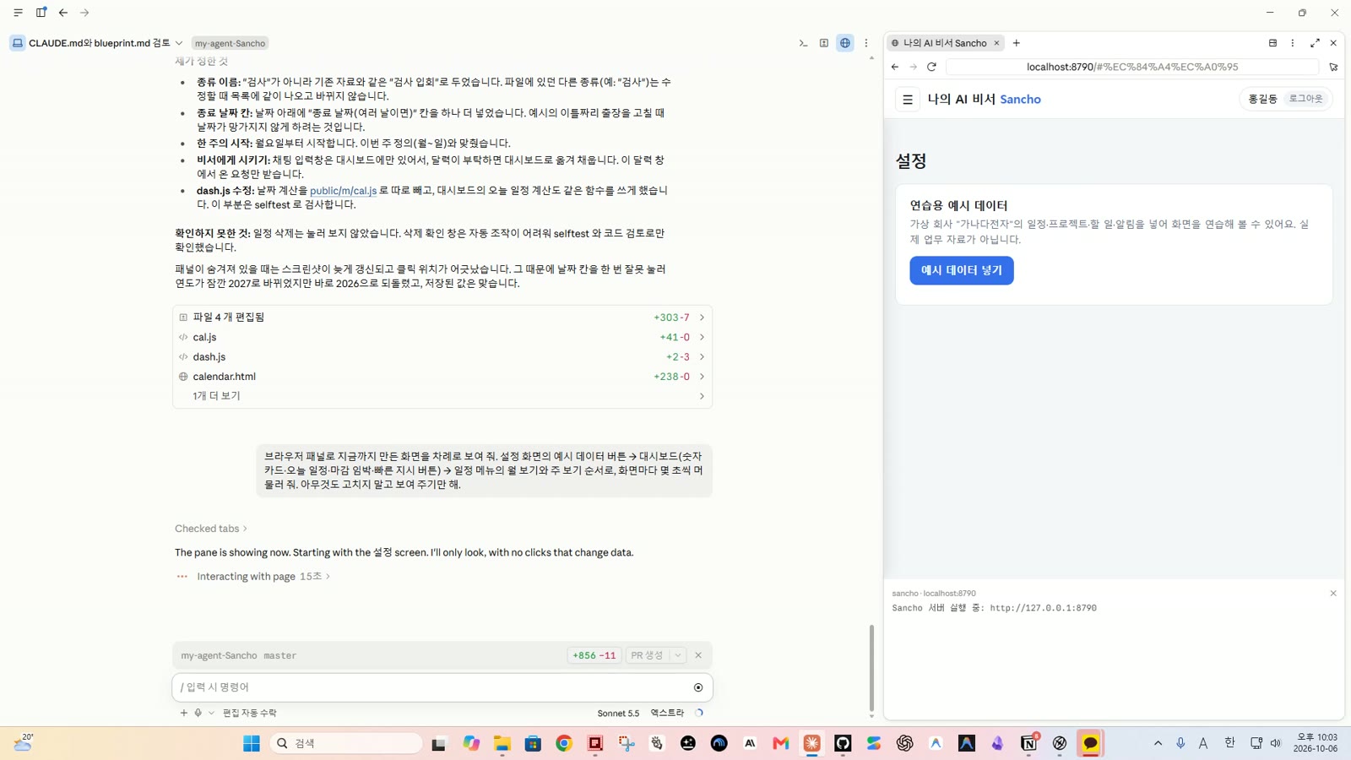Expand the session title dropdown chevron

[x=179, y=43]
